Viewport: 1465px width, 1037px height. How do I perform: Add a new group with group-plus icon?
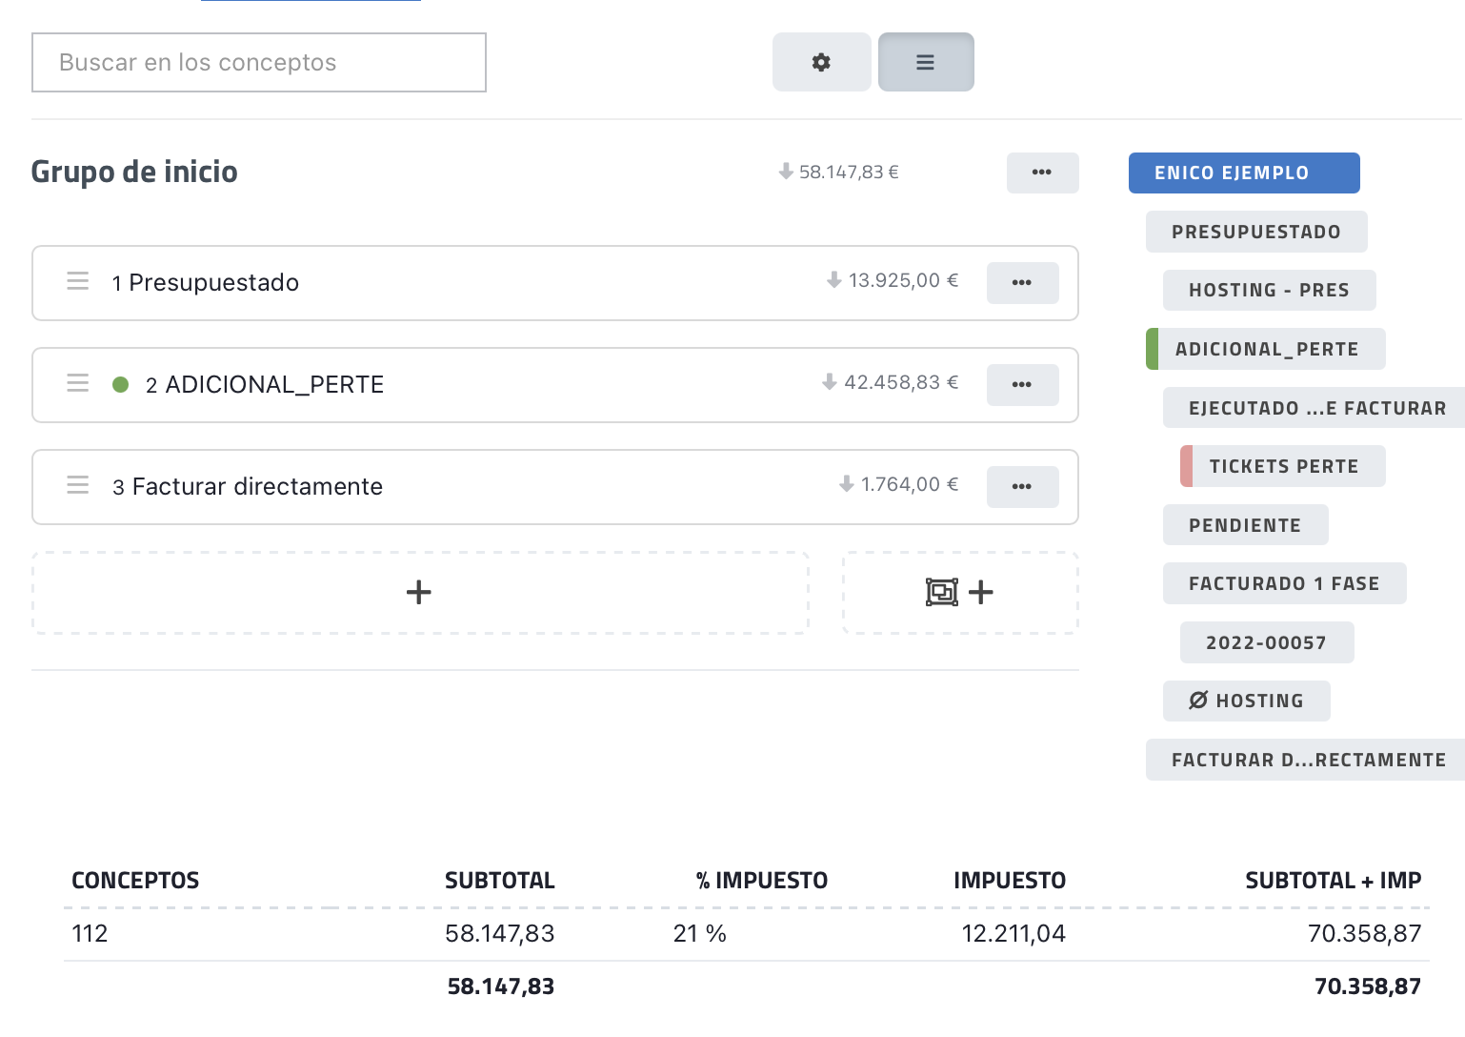959,593
